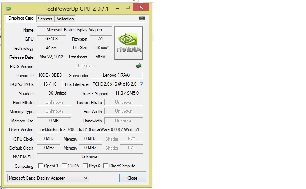Maximize the GPU-Z window

(128, 7)
